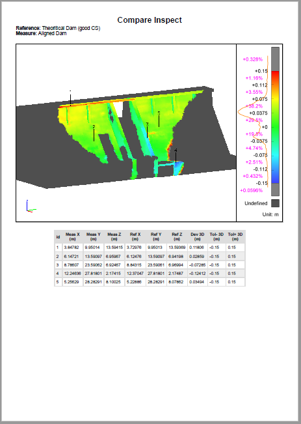Click the Reference Theoritical Dam text

[58, 28]
